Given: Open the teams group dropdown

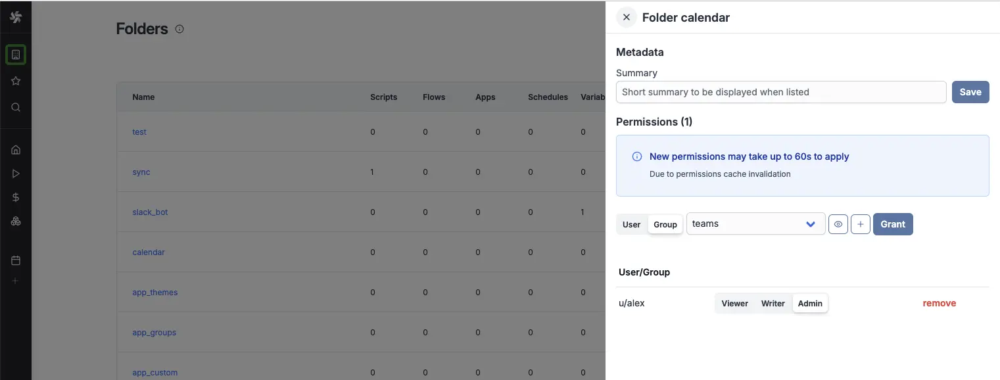Looking at the screenshot, I should point(755,224).
